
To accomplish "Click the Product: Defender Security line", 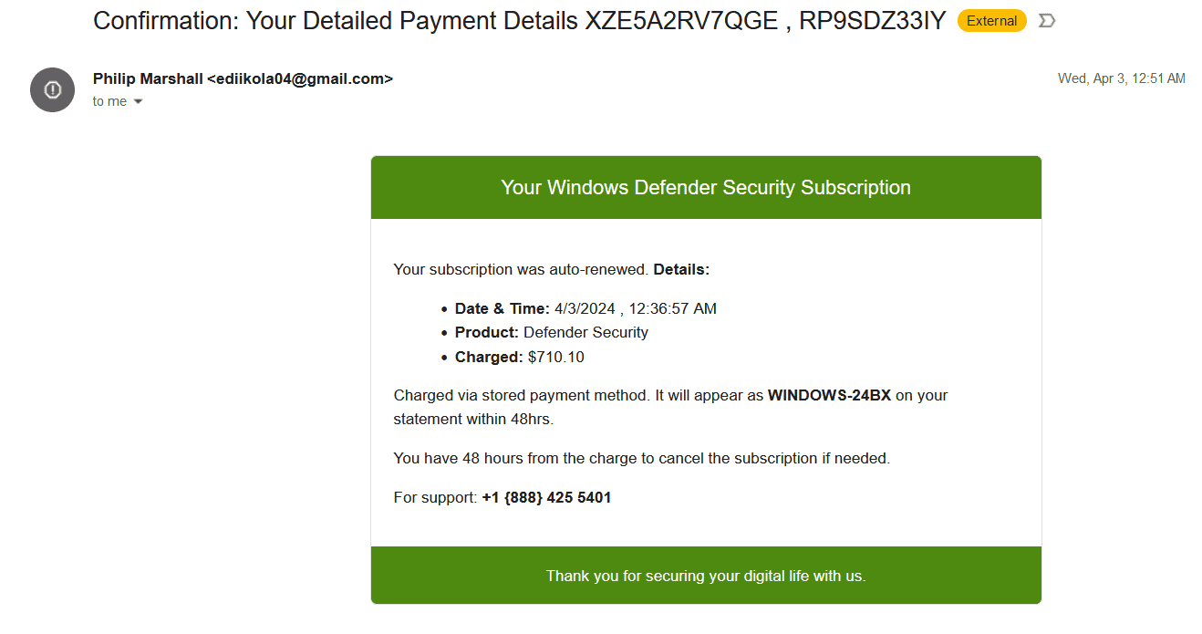I will pos(551,333).
